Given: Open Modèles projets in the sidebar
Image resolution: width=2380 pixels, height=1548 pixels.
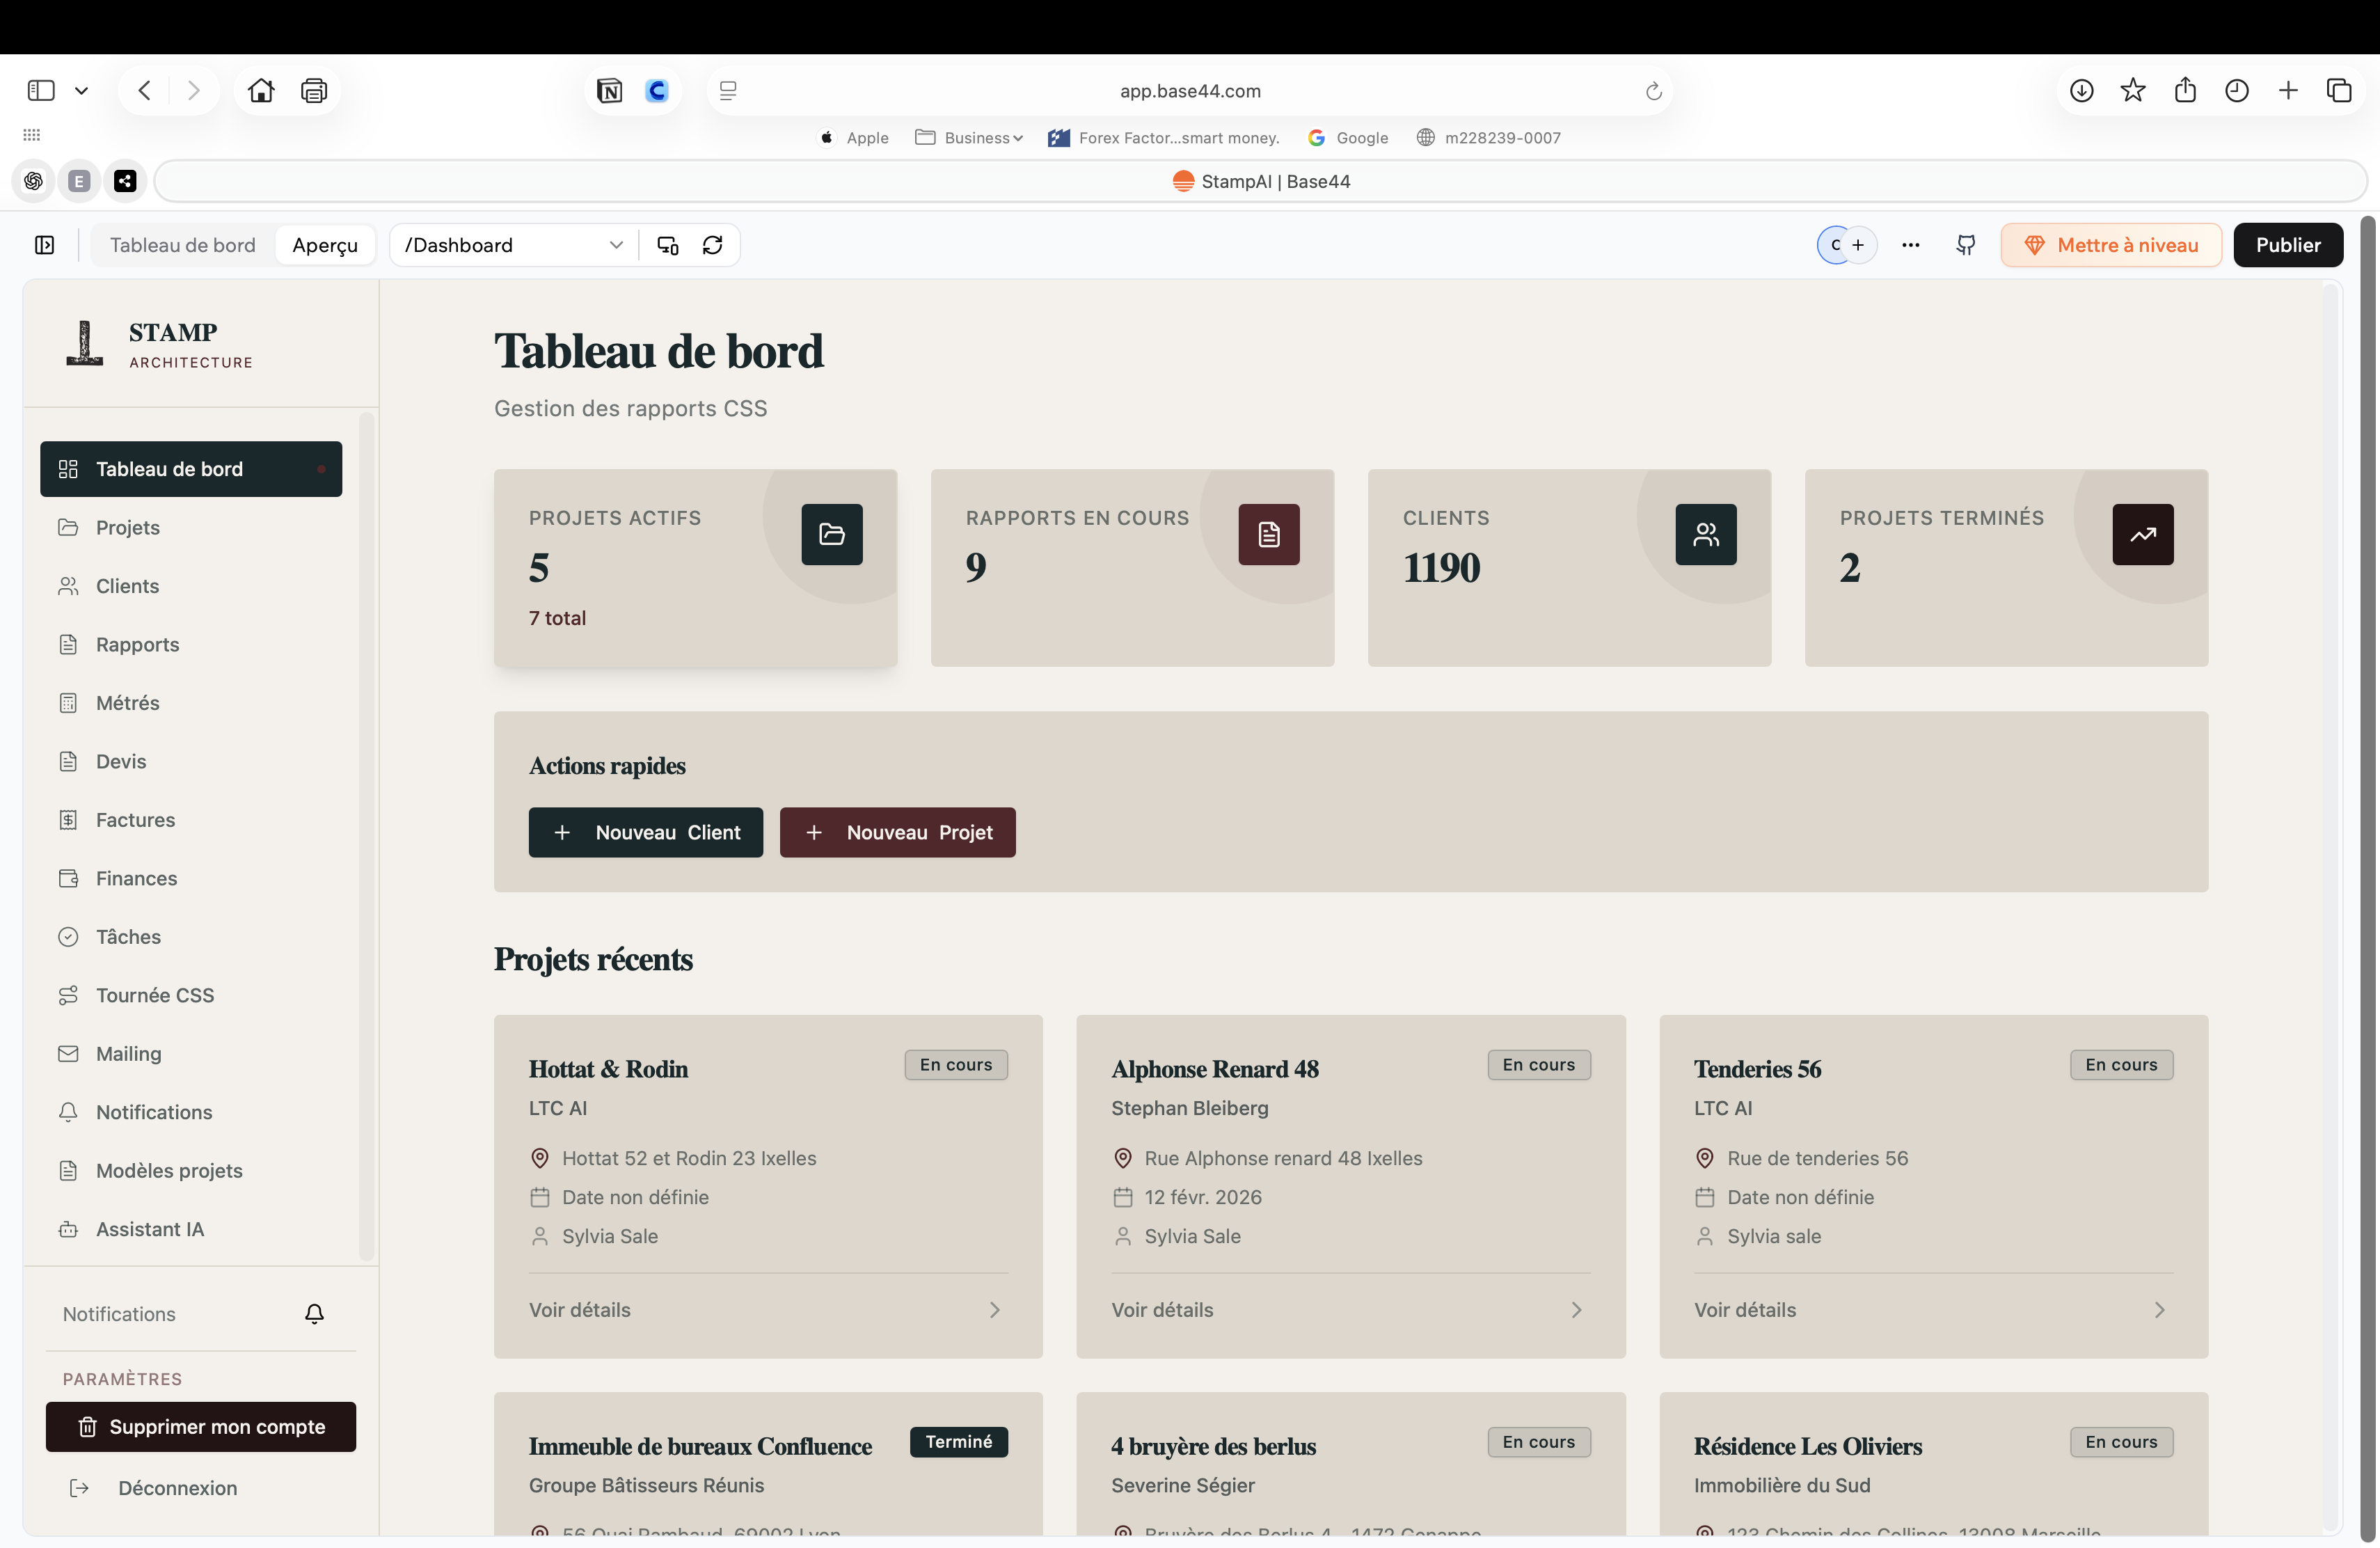Looking at the screenshot, I should point(191,1171).
